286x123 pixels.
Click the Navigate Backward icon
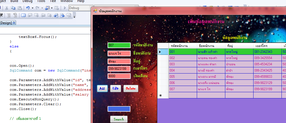point(47,8)
